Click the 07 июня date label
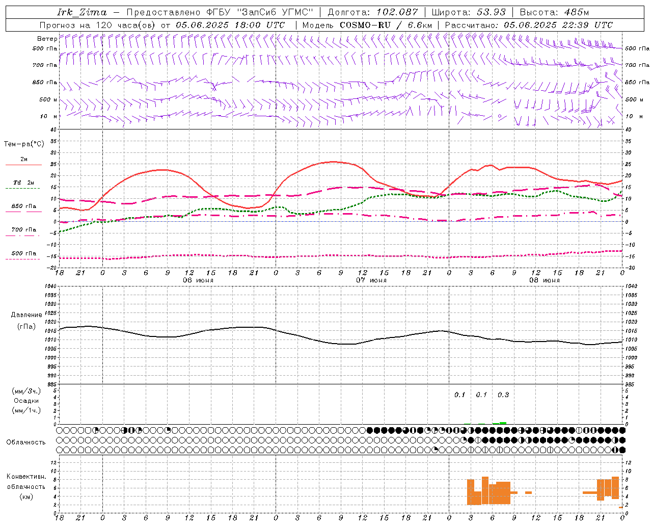Viewport: 652px width, 522px height. point(371,280)
